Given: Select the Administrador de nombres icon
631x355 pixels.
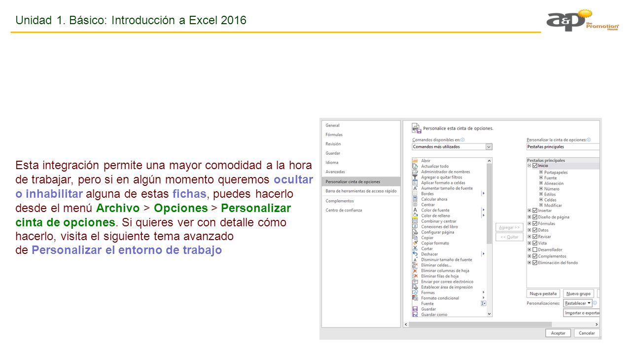Looking at the screenshot, I should [415, 172].
